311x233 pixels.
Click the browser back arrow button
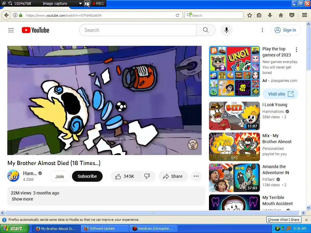[x=6, y=15]
